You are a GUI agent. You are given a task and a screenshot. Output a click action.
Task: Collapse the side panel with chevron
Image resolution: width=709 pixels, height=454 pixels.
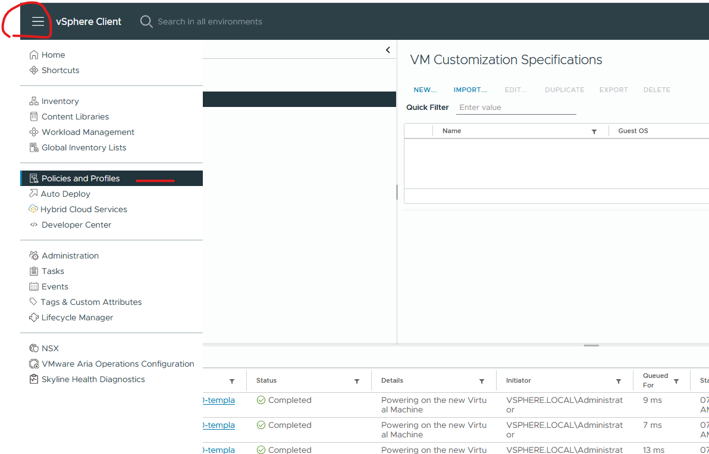(388, 50)
